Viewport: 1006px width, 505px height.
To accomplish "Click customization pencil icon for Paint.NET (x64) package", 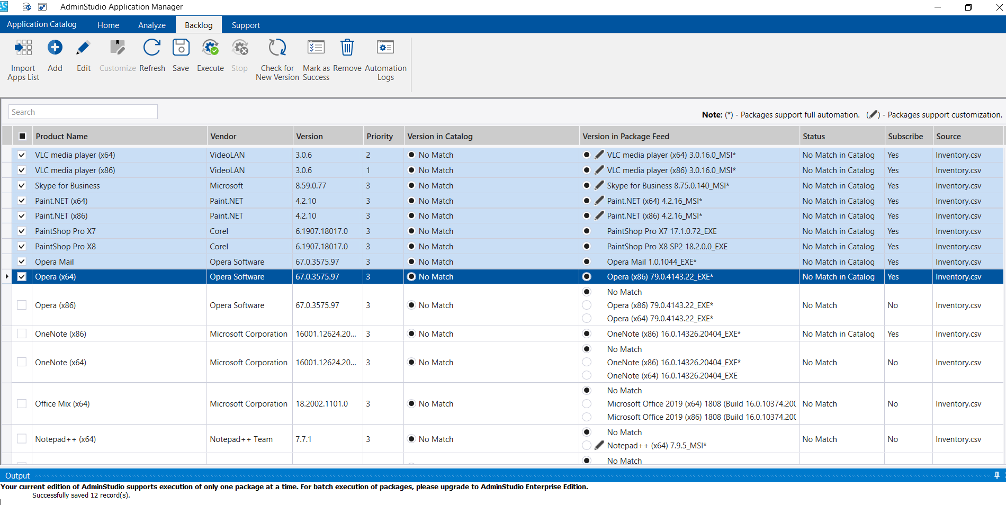I will click(x=599, y=201).
